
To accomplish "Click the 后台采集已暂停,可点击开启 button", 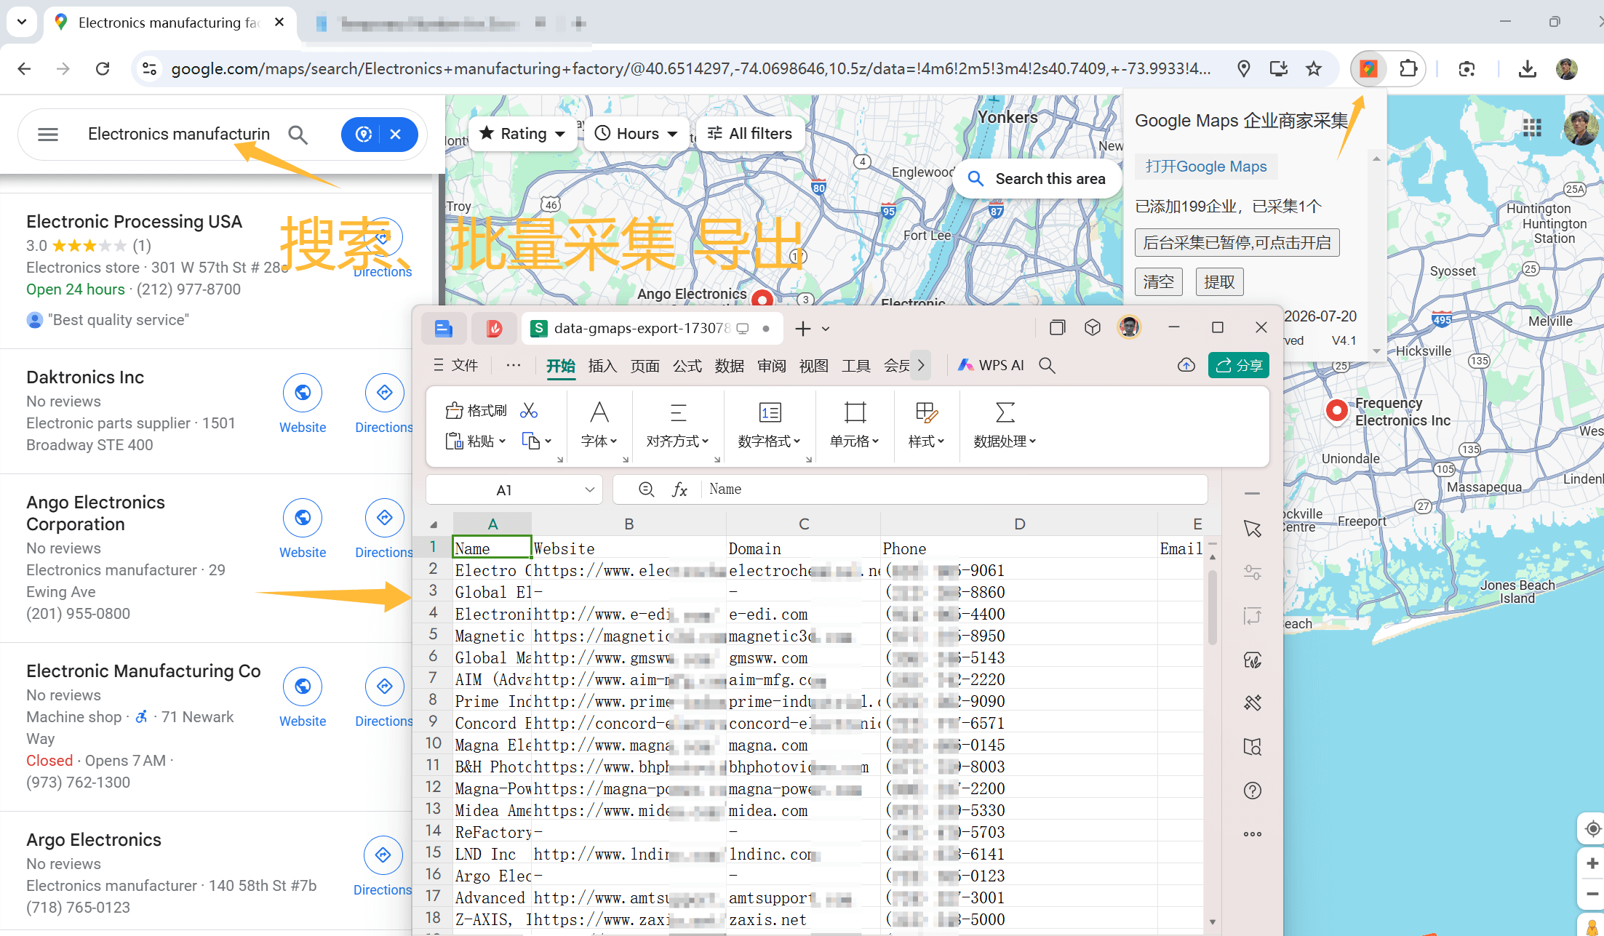I will (1237, 243).
